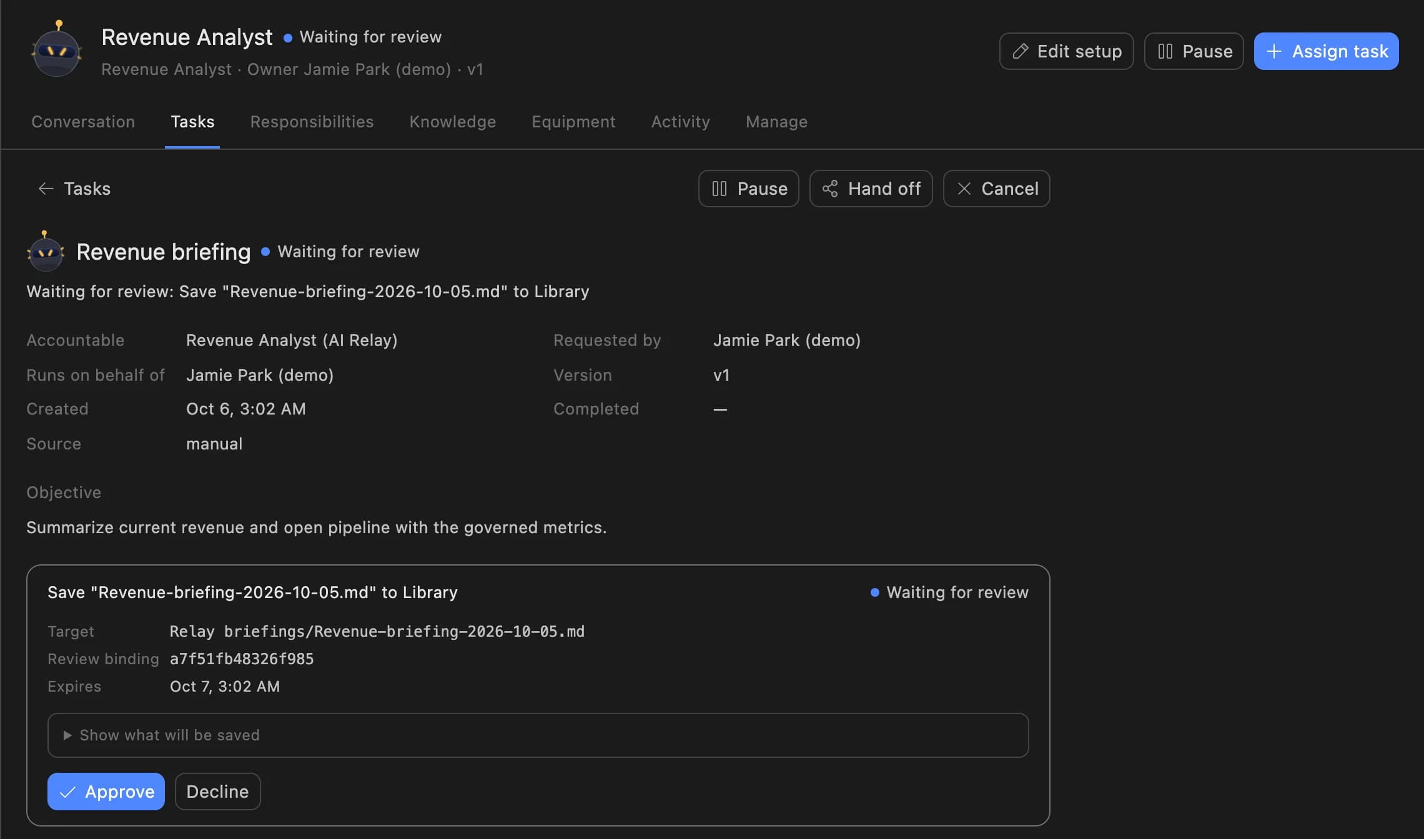Click target path Relay briefings/Revenue-briefing-2026-10-05.md
The width and height of the screenshot is (1424, 839).
[377, 632]
